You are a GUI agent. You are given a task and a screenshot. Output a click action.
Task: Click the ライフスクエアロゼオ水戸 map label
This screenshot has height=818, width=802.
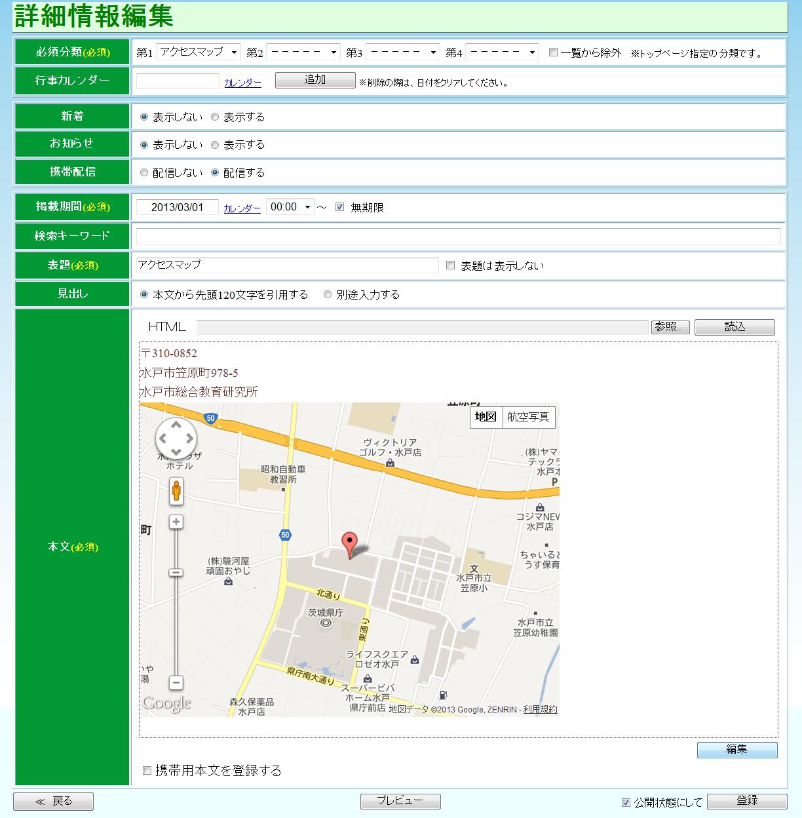[x=377, y=659]
